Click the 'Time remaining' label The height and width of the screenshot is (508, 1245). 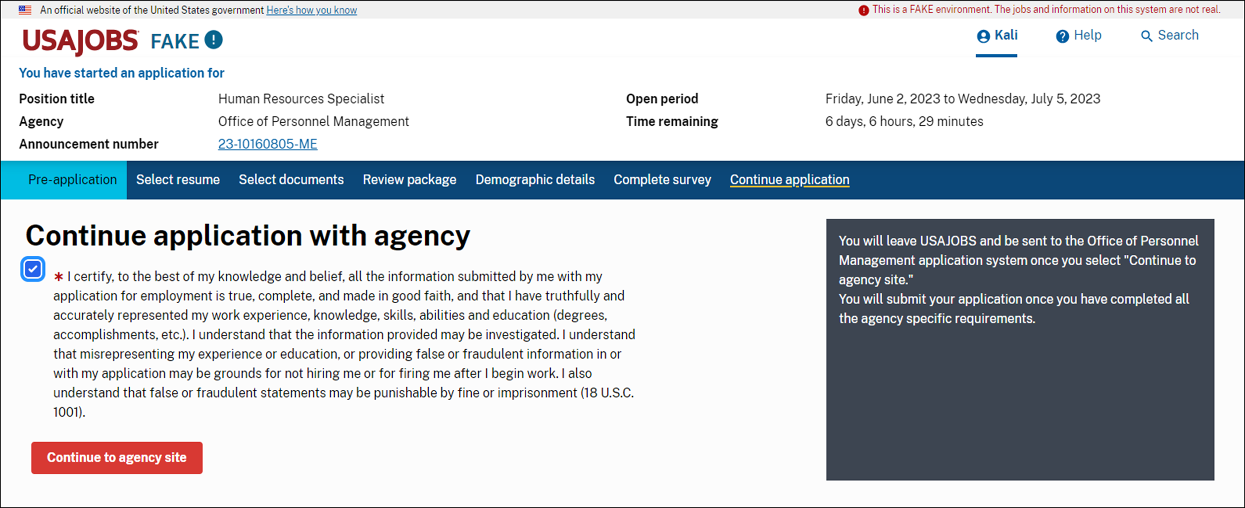(672, 122)
